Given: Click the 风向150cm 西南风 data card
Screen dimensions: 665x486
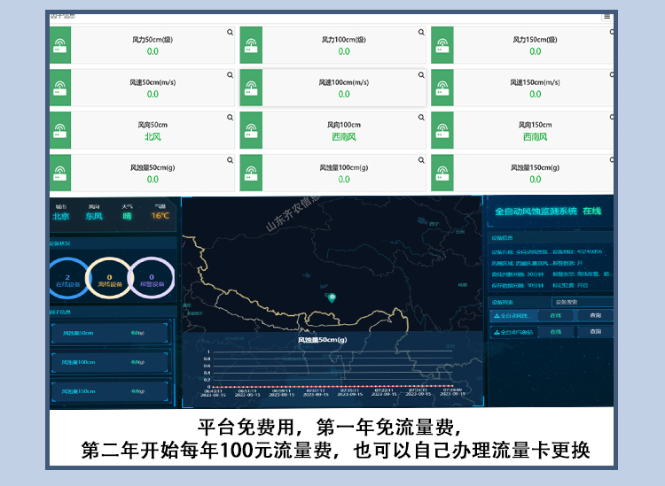Looking at the screenshot, I should [536, 131].
